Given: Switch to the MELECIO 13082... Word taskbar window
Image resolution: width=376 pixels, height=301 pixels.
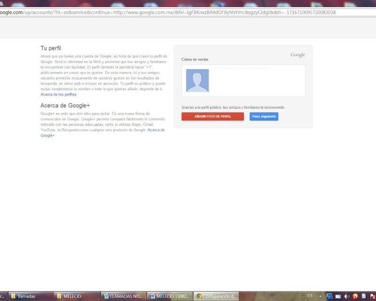Looking at the screenshot, I should (170, 296).
